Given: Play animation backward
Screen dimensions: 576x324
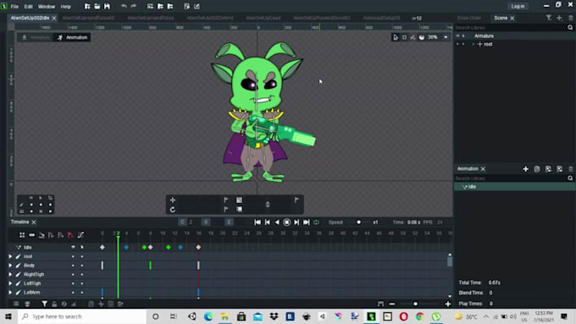Looking at the screenshot, I should 277,222.
